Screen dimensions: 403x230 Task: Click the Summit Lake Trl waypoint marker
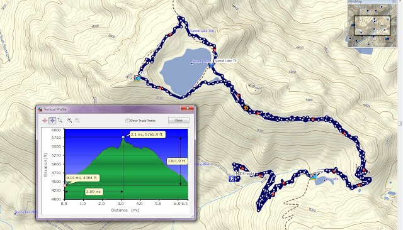tap(211, 65)
